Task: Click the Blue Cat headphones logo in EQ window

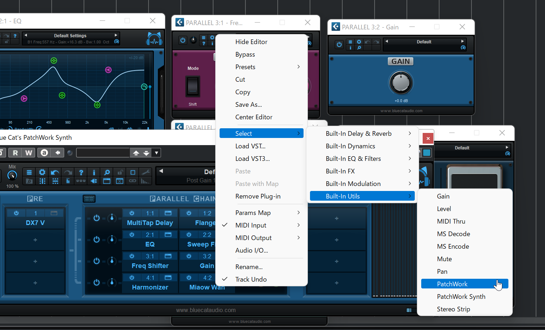Action: pos(154,39)
